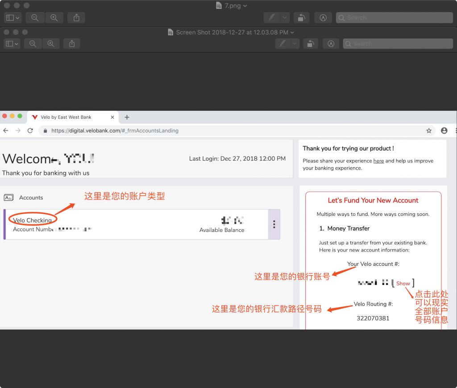The image size is (457, 388).
Task: Open highlight options dropdown in Screen Shot window
Action: pyautogui.click(x=295, y=44)
